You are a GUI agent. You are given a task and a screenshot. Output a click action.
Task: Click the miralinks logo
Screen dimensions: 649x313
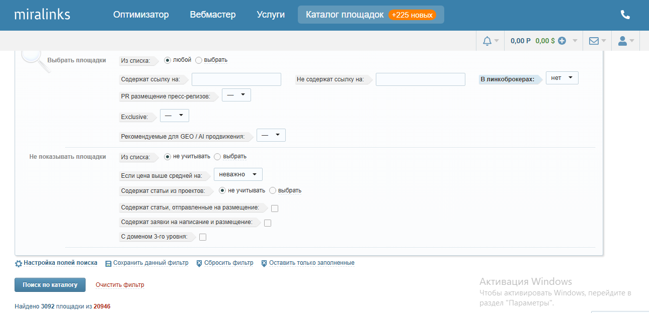tap(42, 15)
